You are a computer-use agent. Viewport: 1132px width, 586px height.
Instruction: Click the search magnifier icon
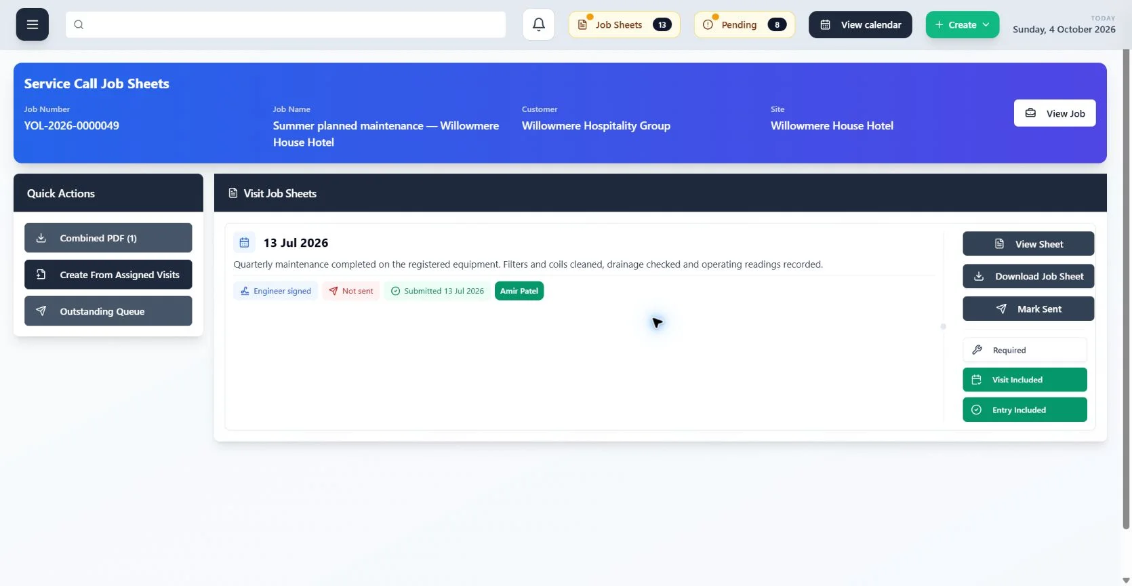79,24
